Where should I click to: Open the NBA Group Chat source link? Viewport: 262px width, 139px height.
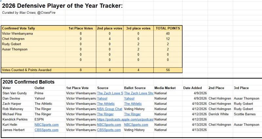tap(109, 109)
